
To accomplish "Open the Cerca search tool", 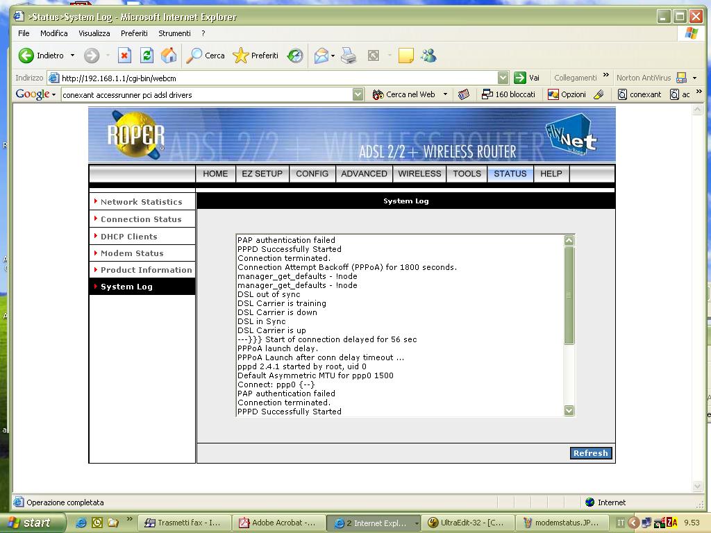I will 206,56.
